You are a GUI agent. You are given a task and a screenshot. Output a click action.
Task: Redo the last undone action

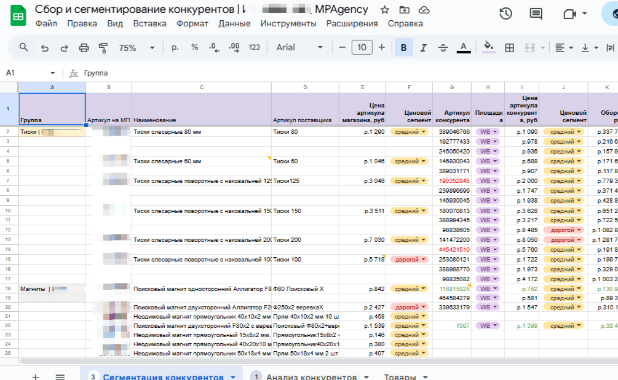pyautogui.click(x=64, y=48)
